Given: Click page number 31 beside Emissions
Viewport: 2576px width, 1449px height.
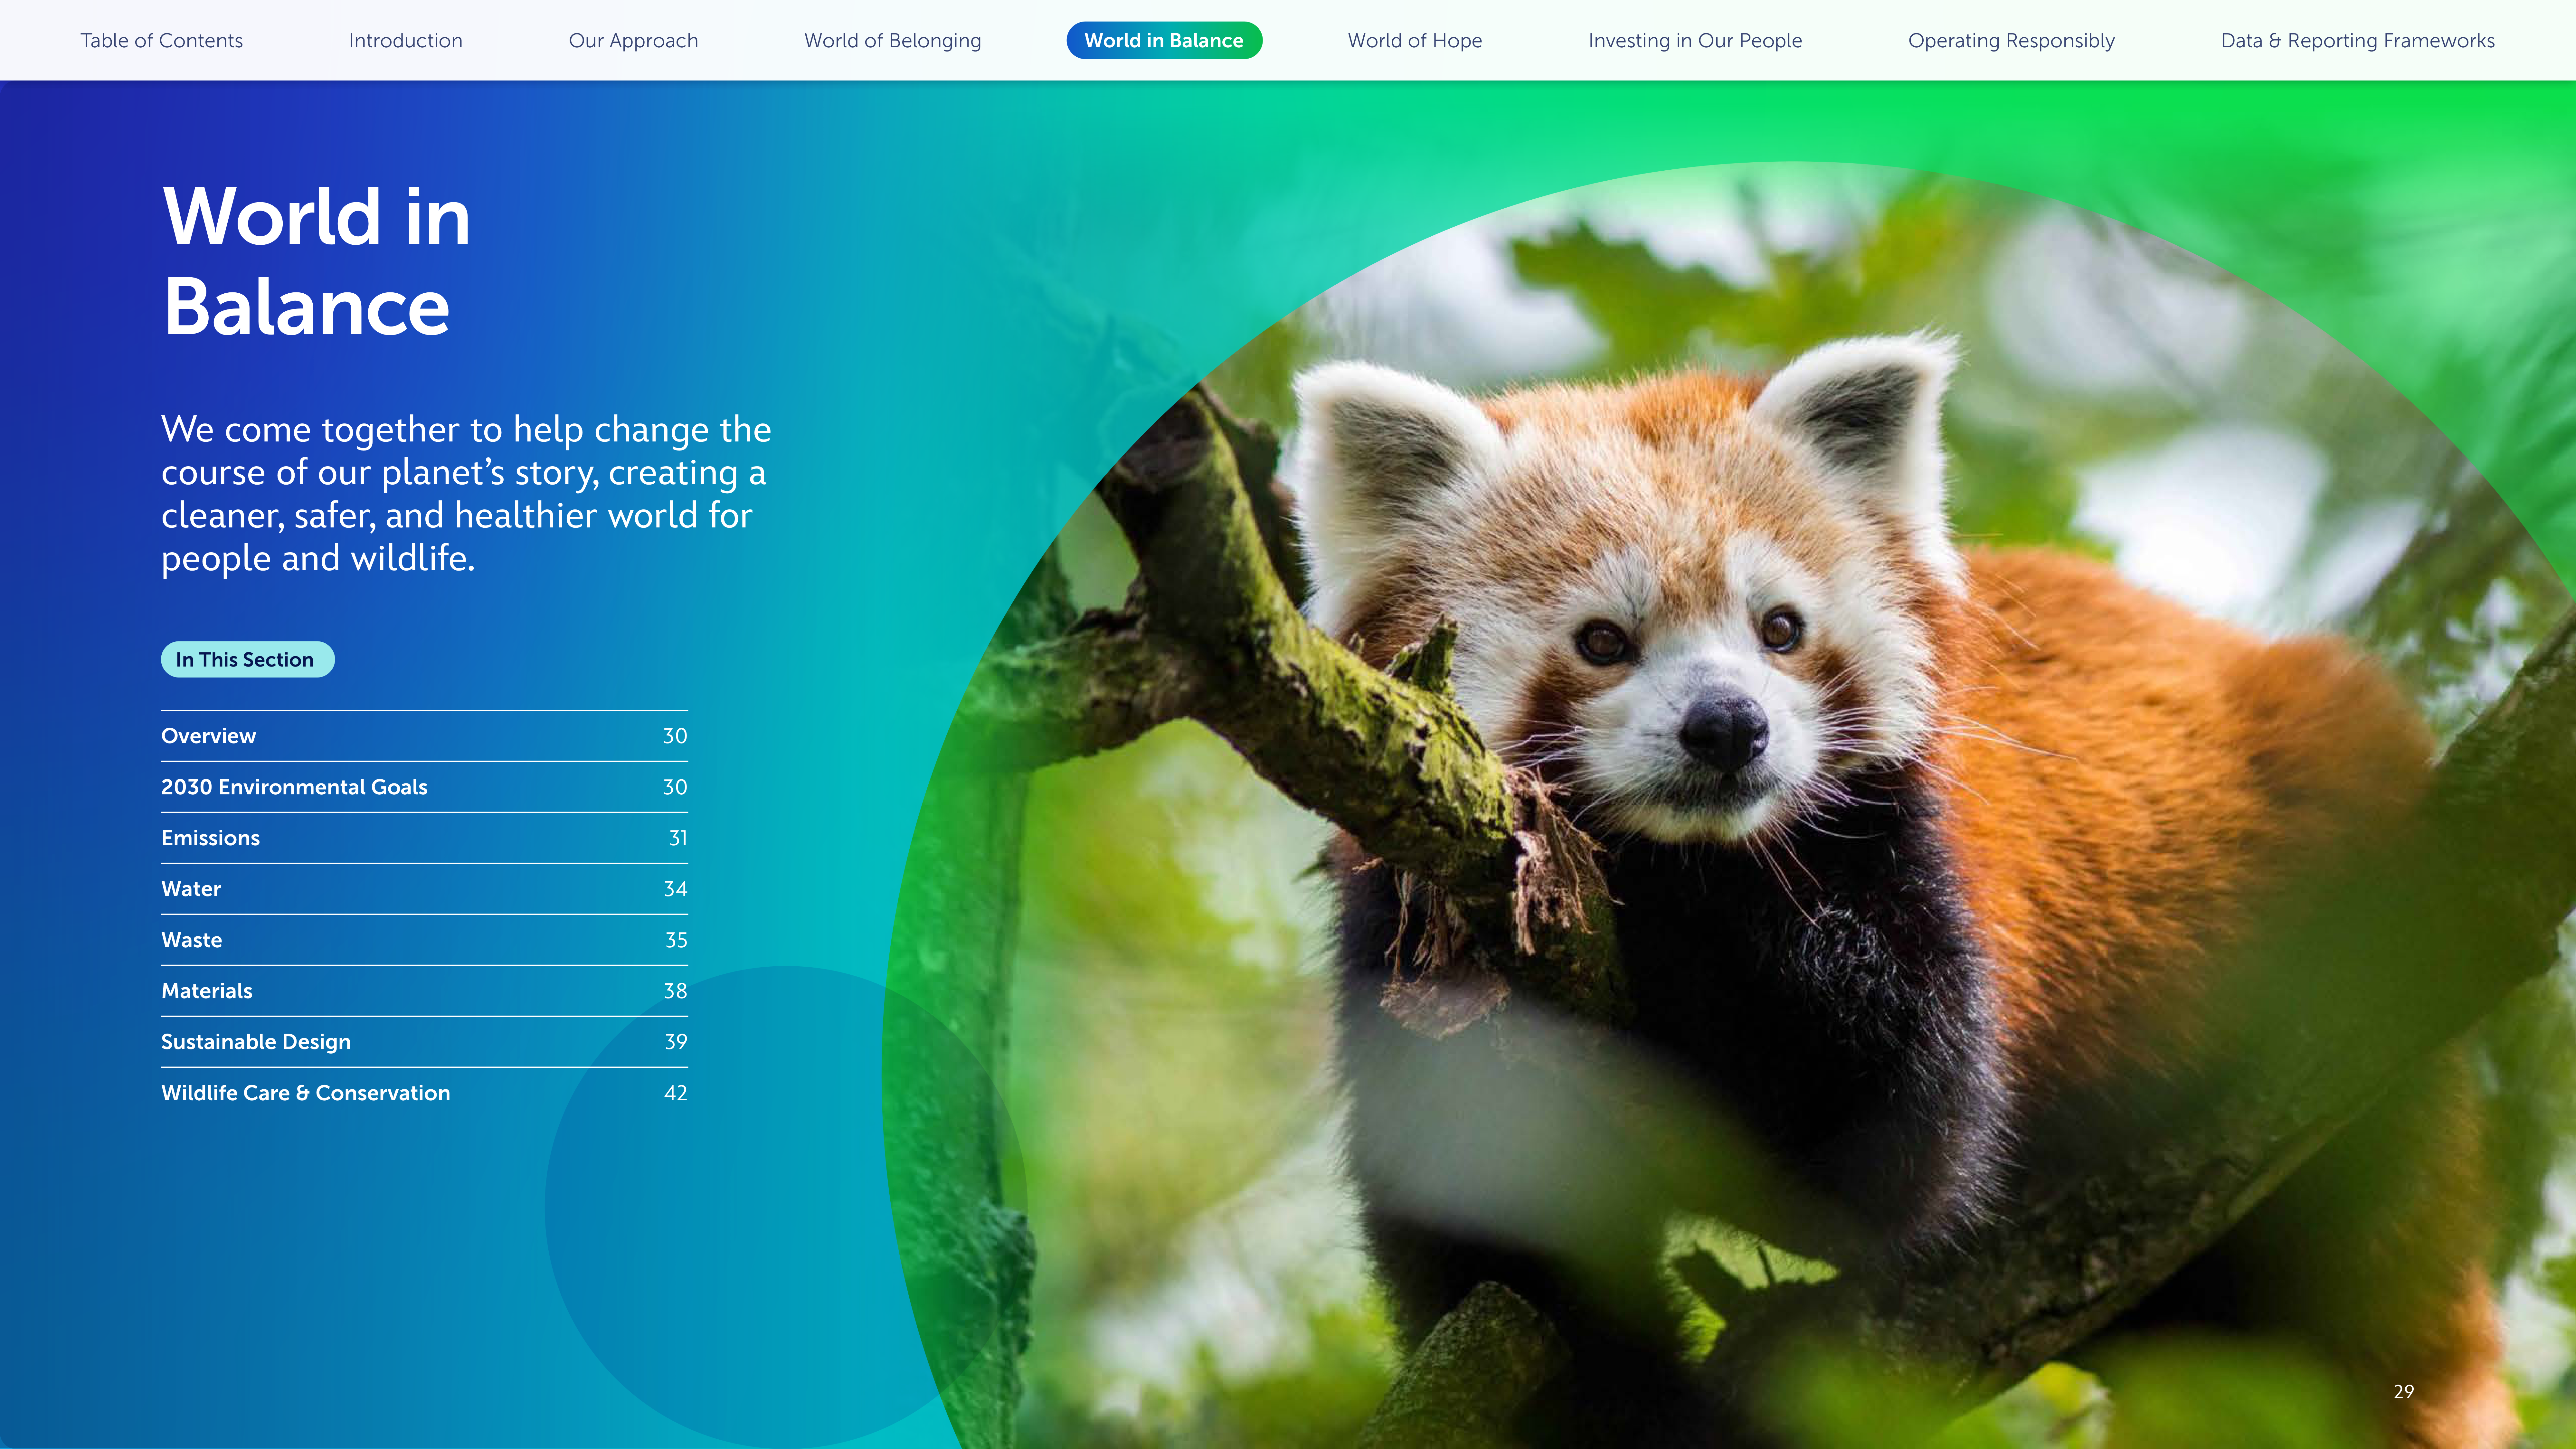Looking at the screenshot, I should 678,838.
